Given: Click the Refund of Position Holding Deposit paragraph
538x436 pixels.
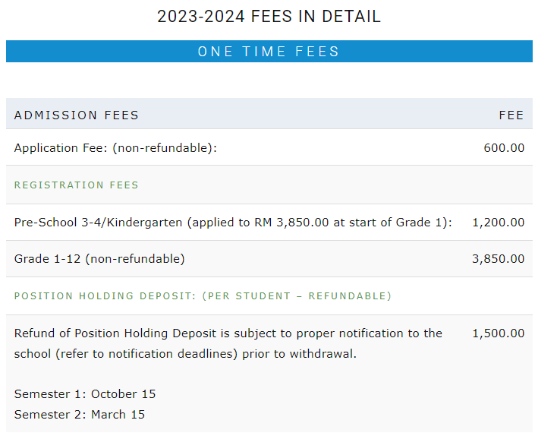Looking at the screenshot, I should point(228,343).
